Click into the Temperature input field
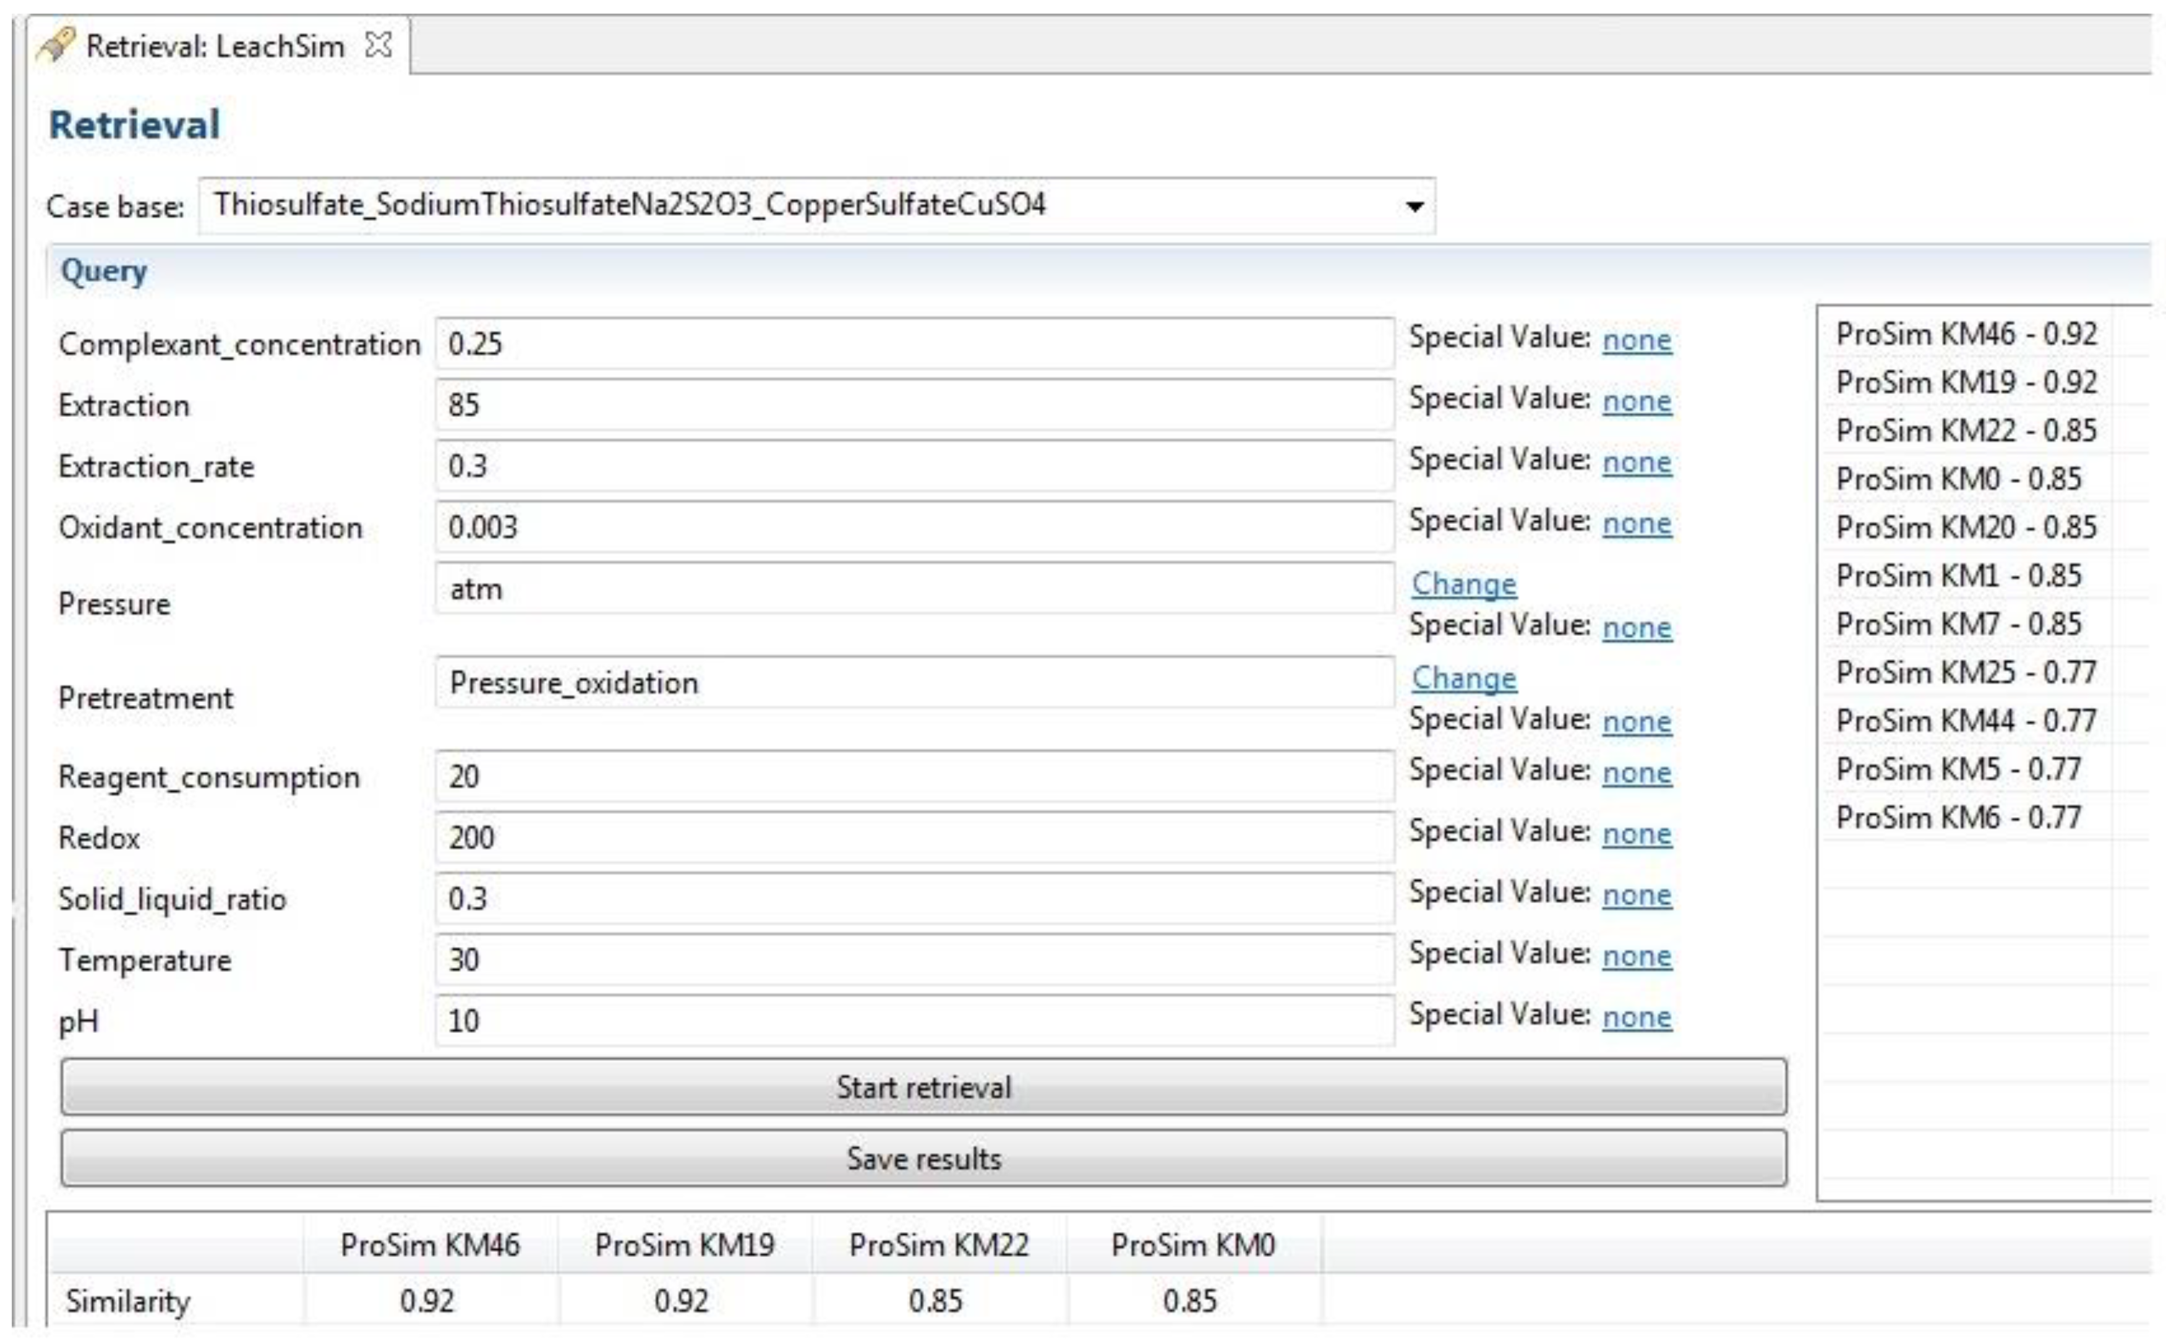The height and width of the screenshot is (1341, 2166). (x=913, y=959)
